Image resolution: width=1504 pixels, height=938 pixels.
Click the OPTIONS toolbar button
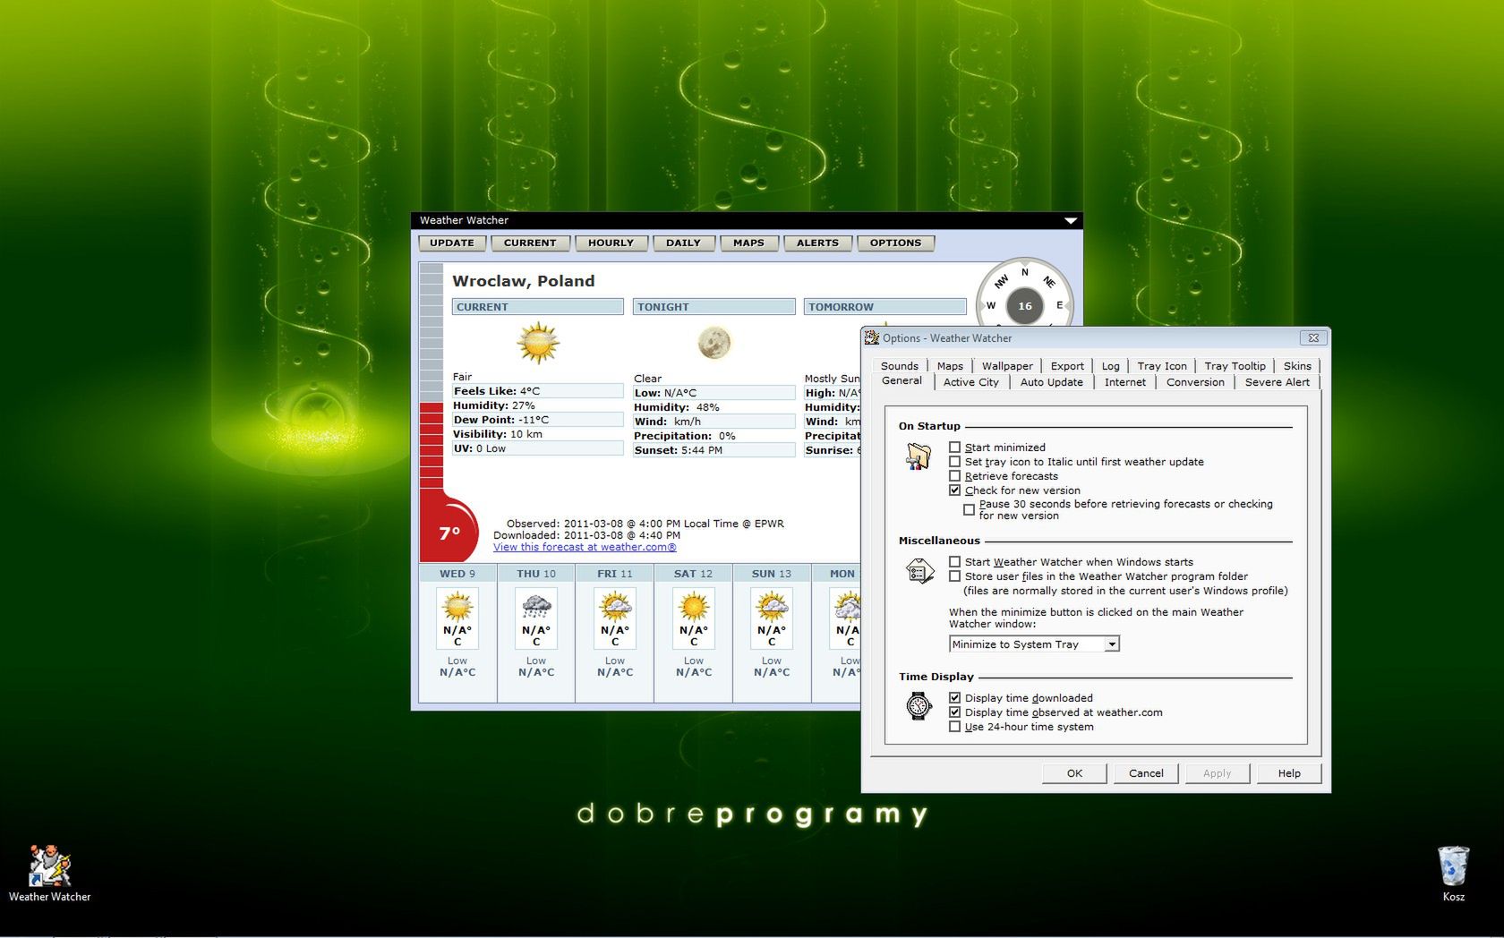[895, 243]
